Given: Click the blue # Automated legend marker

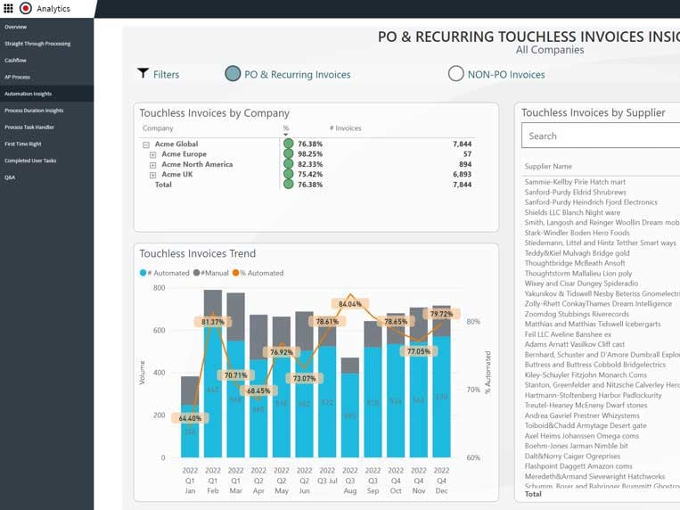Looking at the screenshot, I should tap(143, 273).
